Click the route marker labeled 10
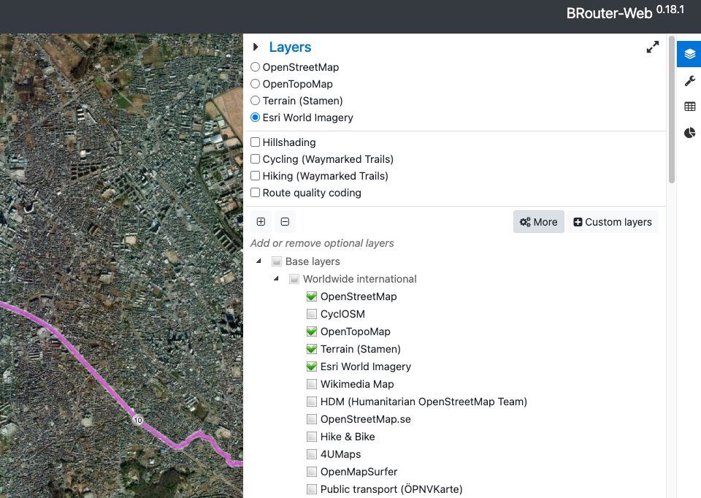Image resolution: width=701 pixels, height=498 pixels. 138,420
